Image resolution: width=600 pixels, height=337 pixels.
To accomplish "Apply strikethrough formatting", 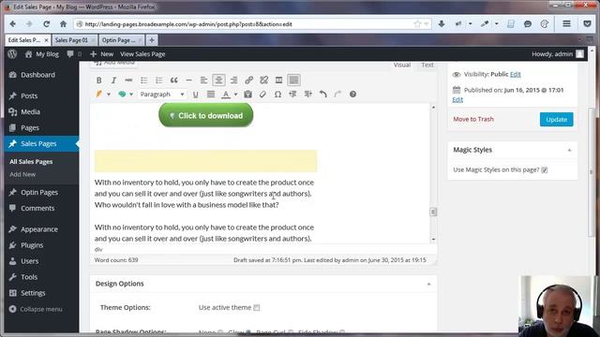I will point(128,81).
